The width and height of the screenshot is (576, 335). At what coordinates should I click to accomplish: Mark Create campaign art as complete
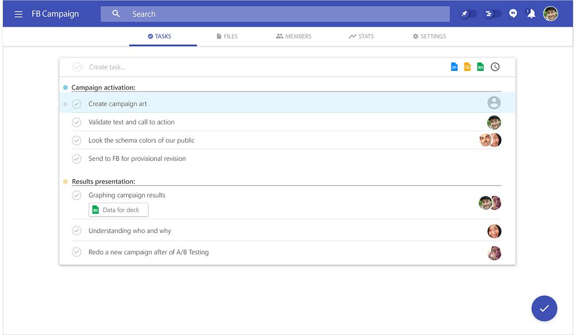tap(76, 104)
